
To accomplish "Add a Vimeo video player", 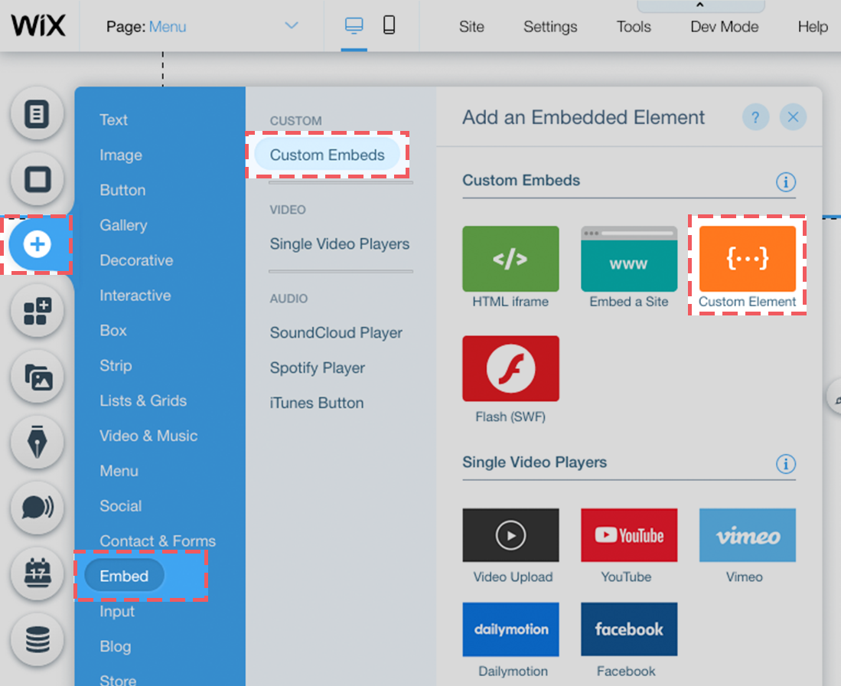I will pos(747,534).
